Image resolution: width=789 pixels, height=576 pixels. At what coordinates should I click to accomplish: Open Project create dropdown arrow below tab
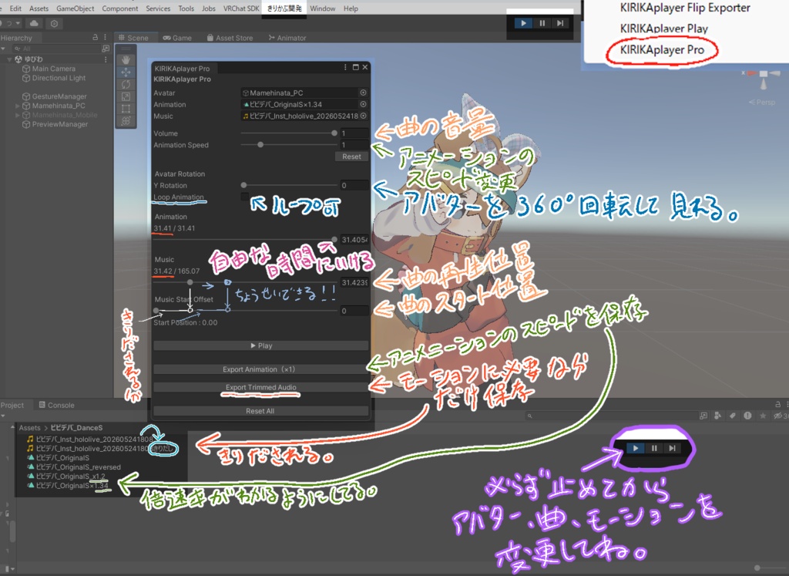click(3, 416)
